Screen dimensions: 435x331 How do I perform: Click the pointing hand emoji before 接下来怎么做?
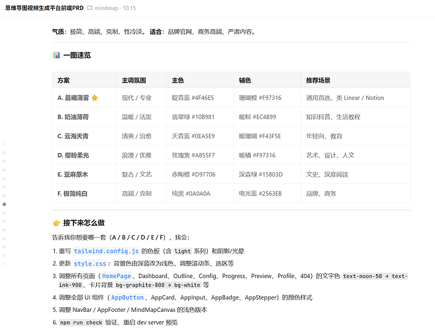56,223
